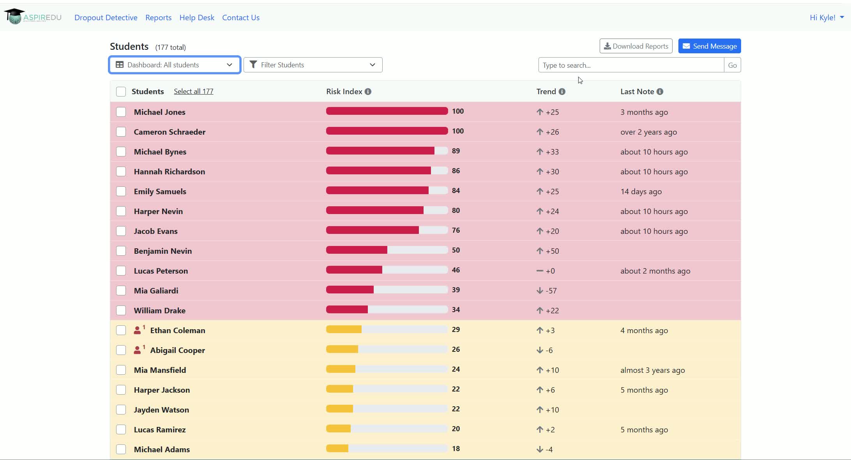
Task: Click the up-arrow trend icon for Jayden Watson
Action: [x=540, y=410]
